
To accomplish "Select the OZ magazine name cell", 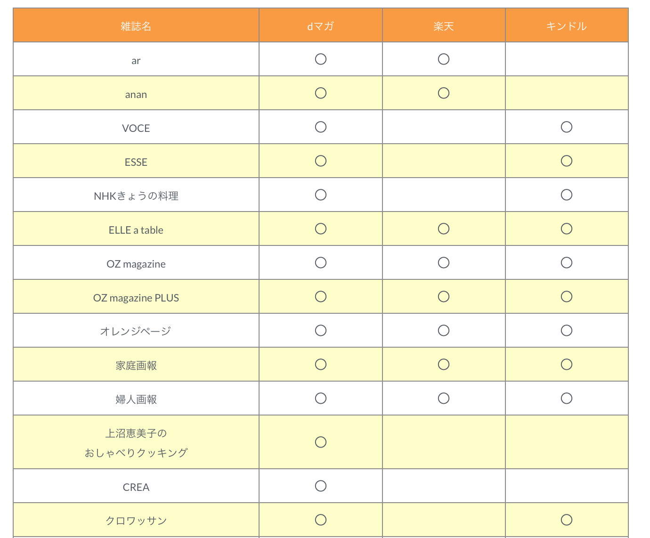I will [x=136, y=262].
